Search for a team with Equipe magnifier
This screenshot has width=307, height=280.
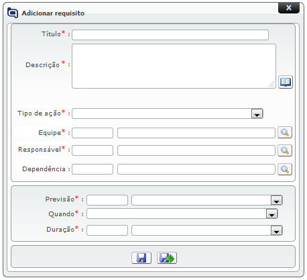tap(285, 132)
